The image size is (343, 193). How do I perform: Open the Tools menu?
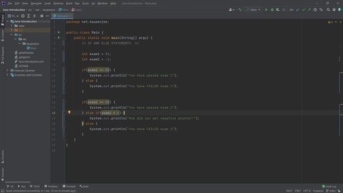tap(86, 4)
